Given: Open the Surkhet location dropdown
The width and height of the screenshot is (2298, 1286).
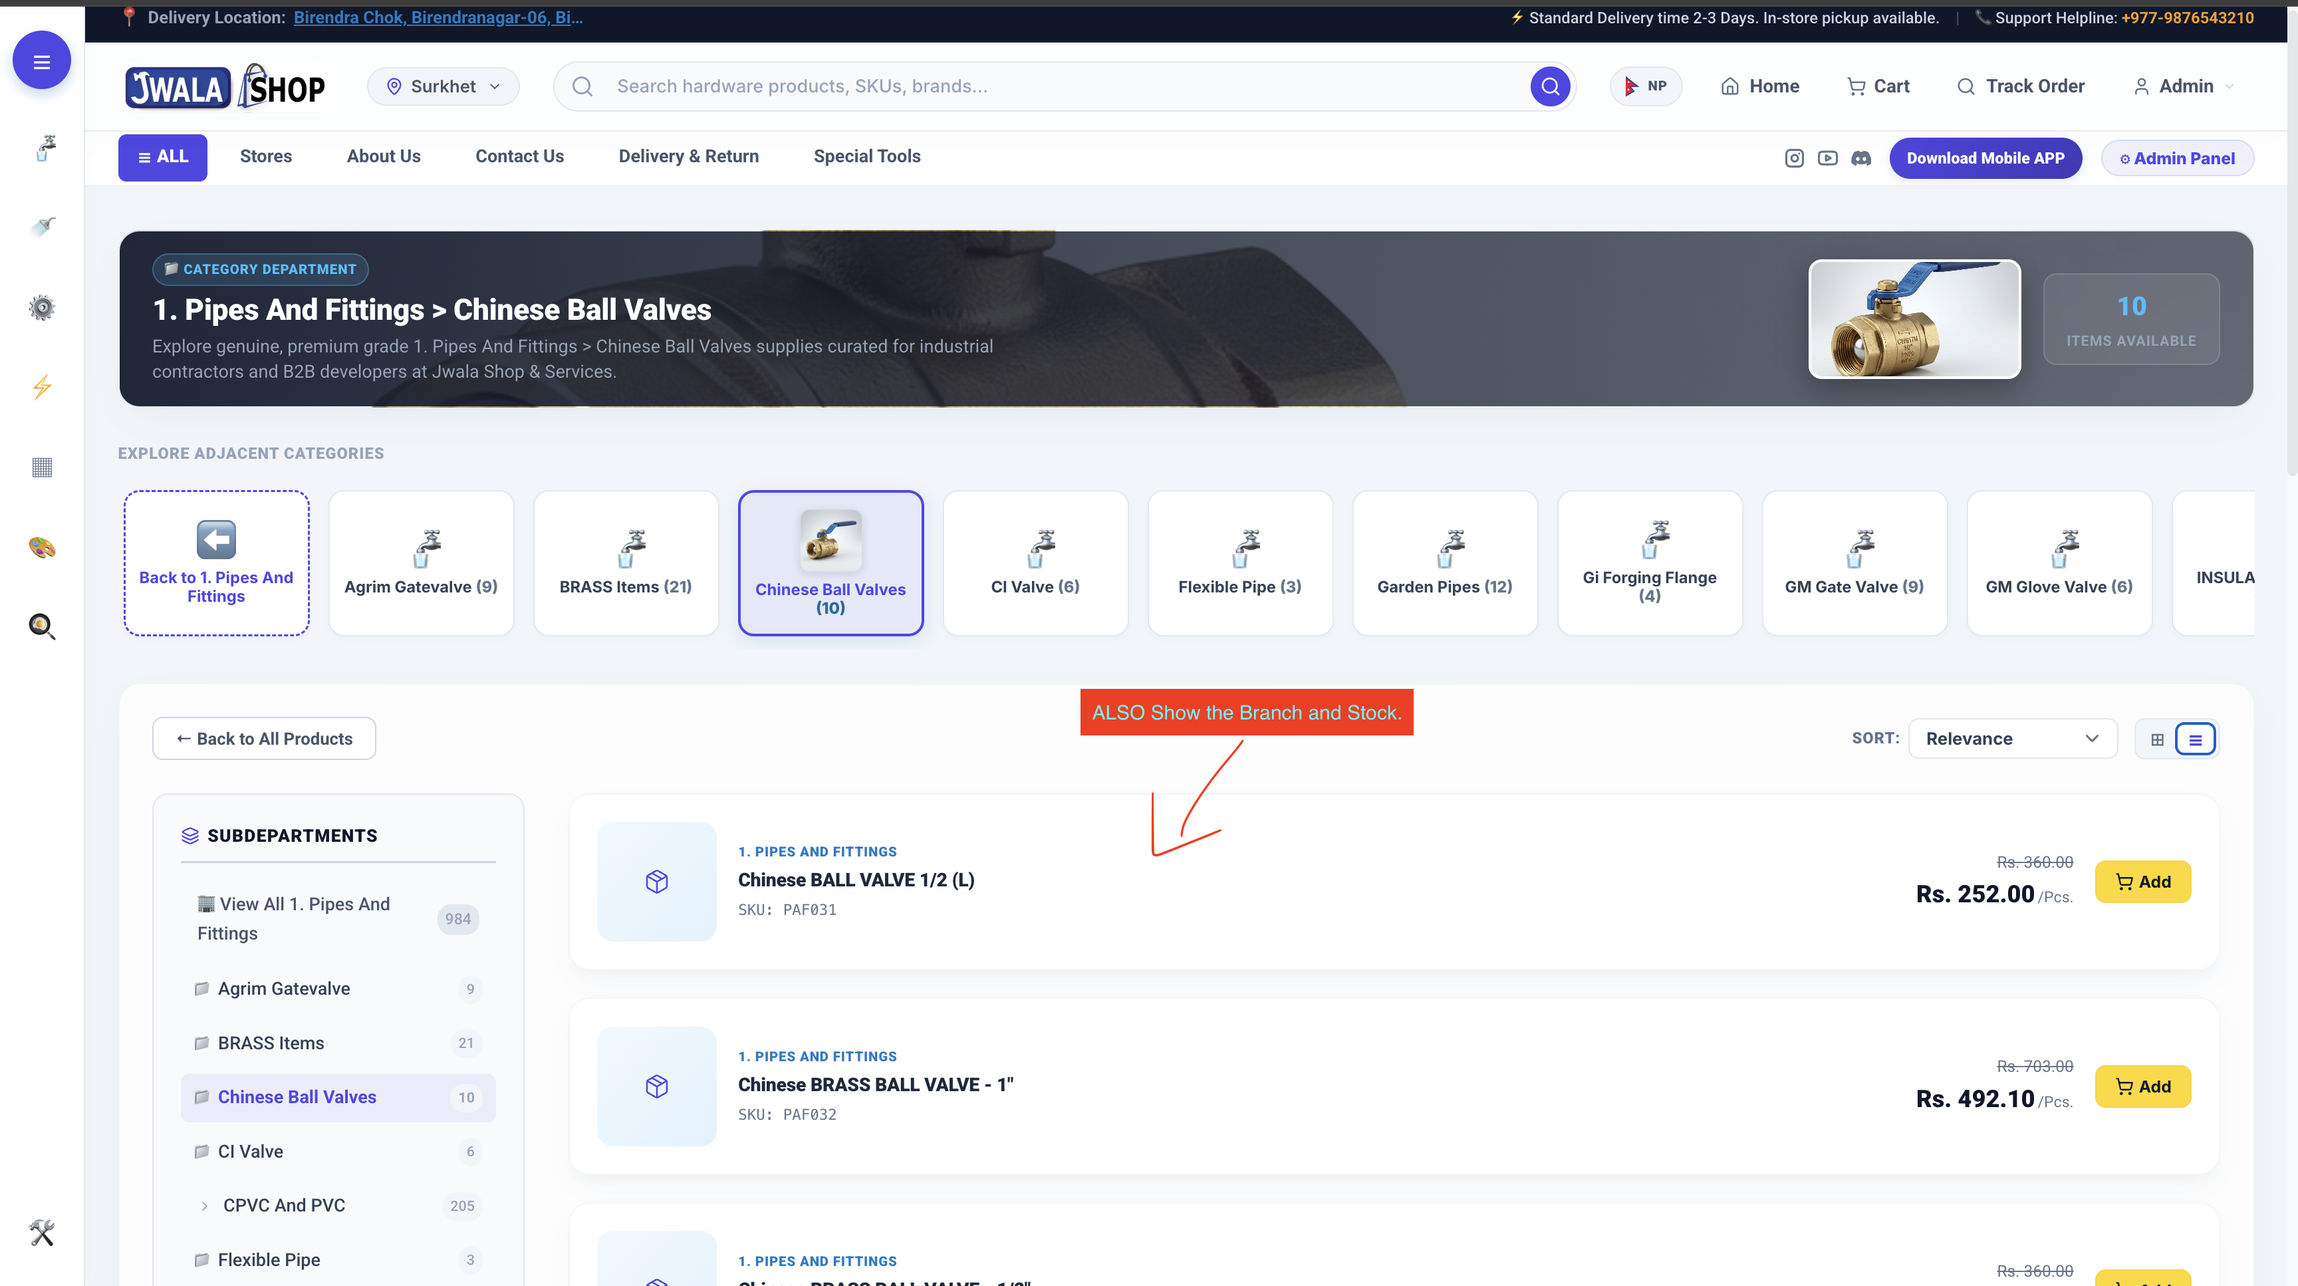Looking at the screenshot, I should point(444,86).
